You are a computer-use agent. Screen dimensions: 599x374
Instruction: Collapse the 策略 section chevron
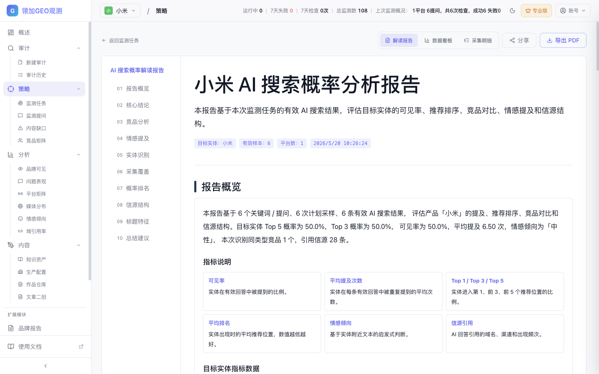tap(79, 89)
